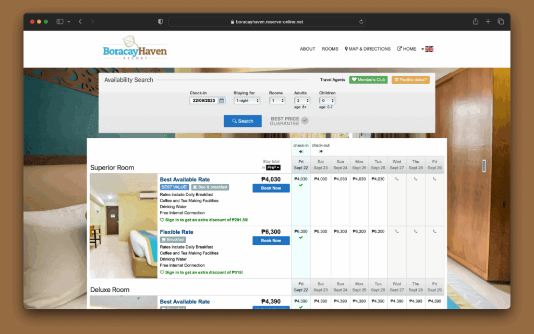Open the Children count dropdown
The image size is (534, 334).
(327, 101)
